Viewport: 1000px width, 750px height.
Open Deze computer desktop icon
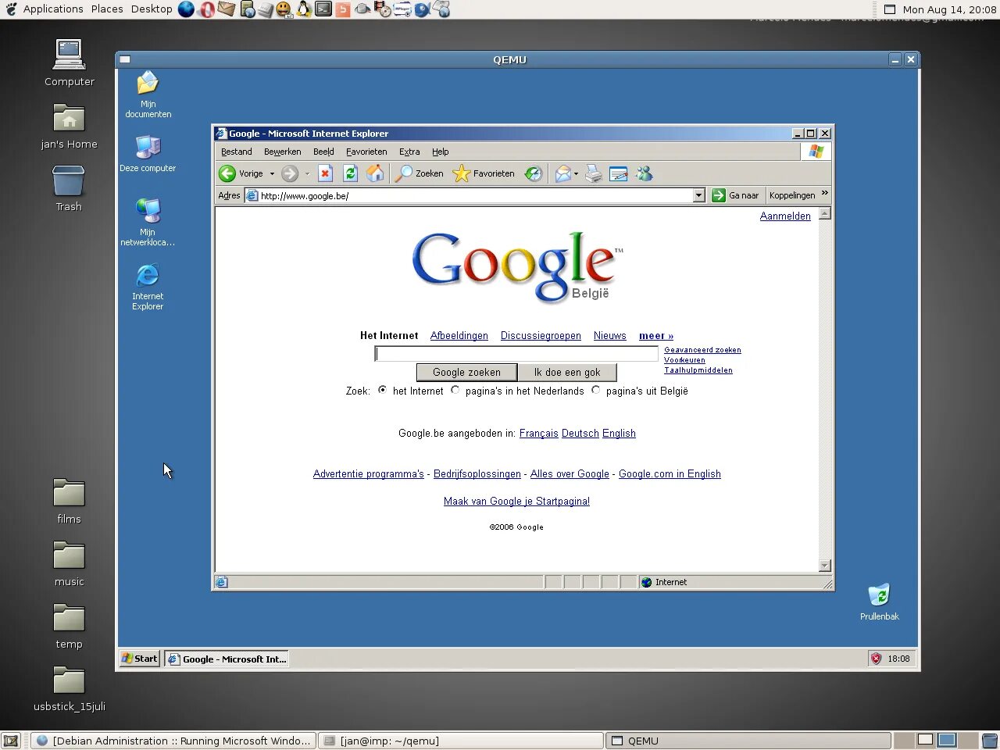[148, 153]
